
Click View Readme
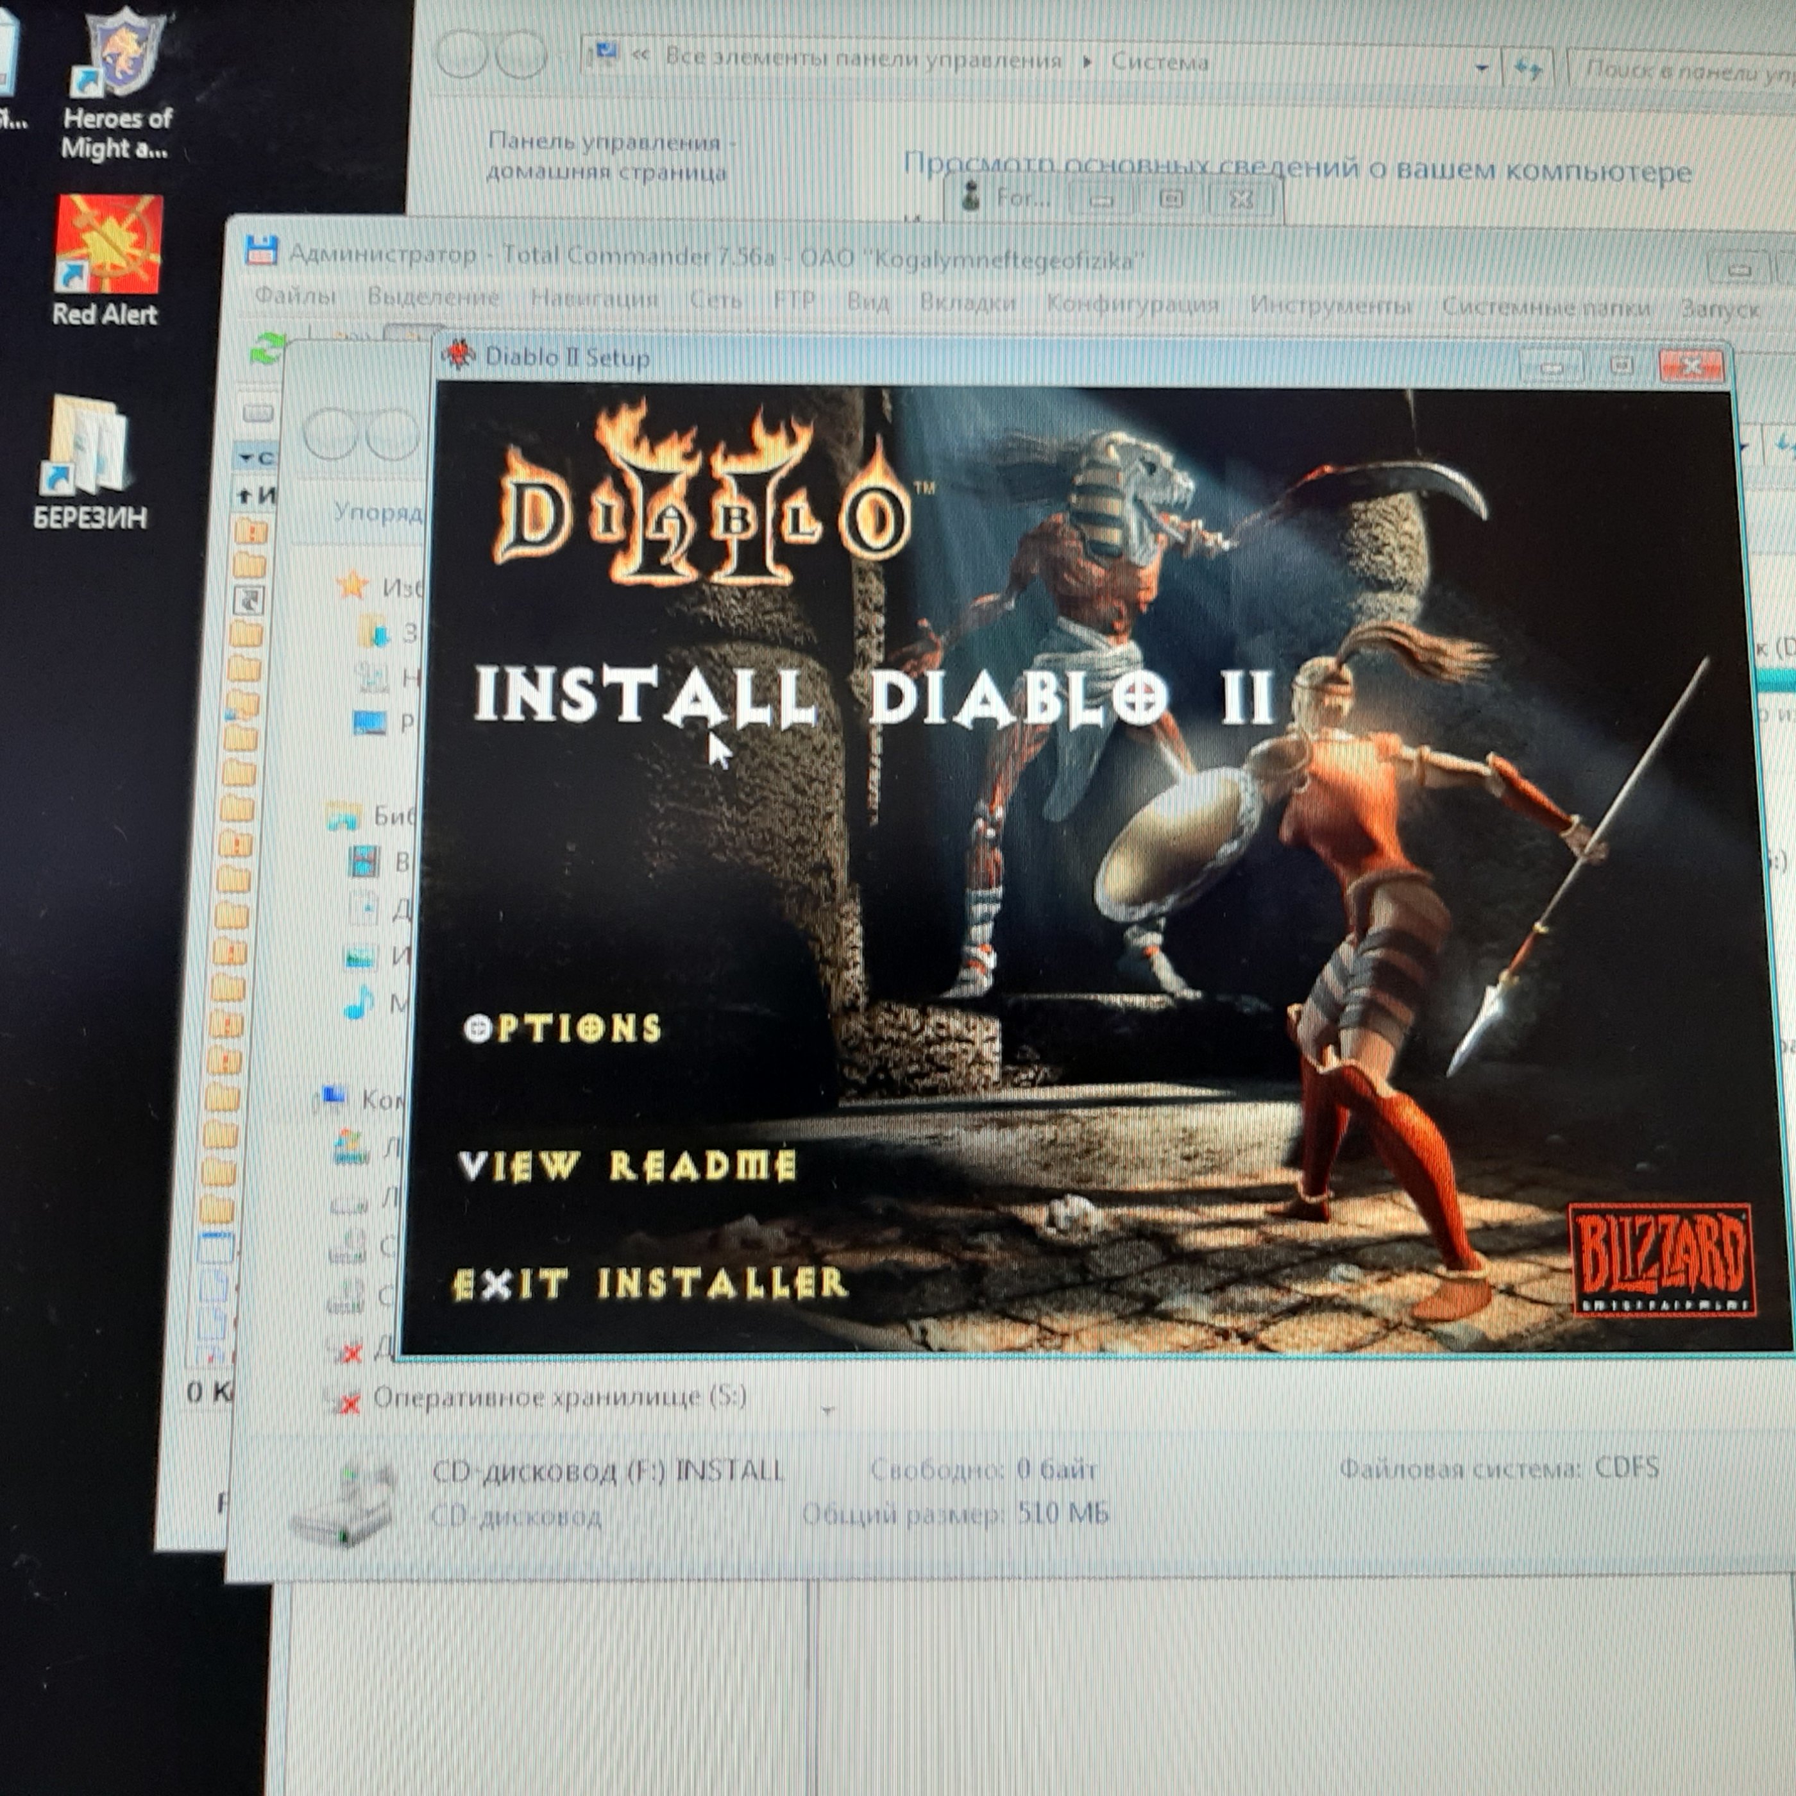(x=627, y=1165)
